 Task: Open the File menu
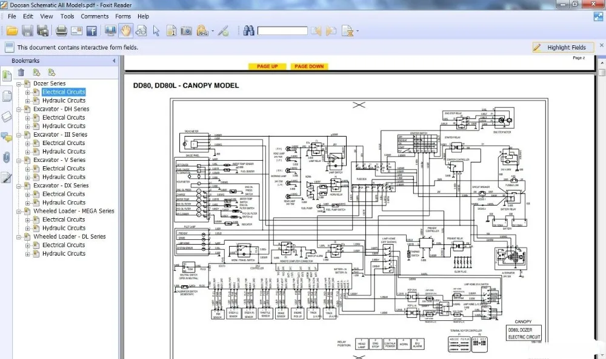tap(12, 16)
